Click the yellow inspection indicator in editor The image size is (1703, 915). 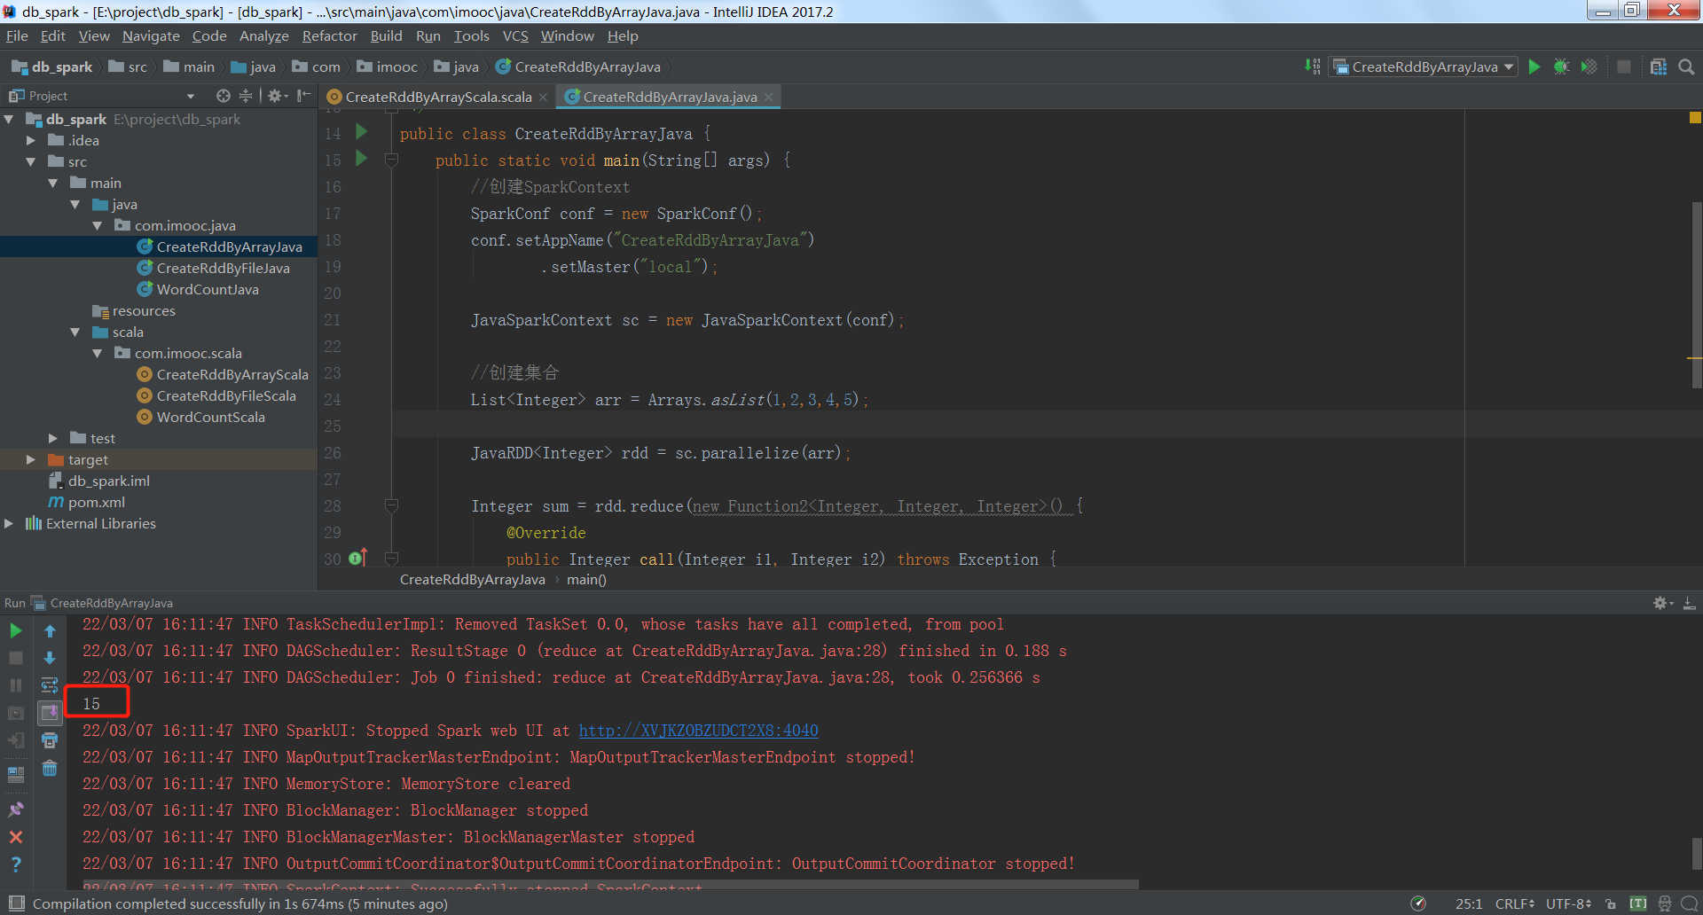[x=1695, y=117]
